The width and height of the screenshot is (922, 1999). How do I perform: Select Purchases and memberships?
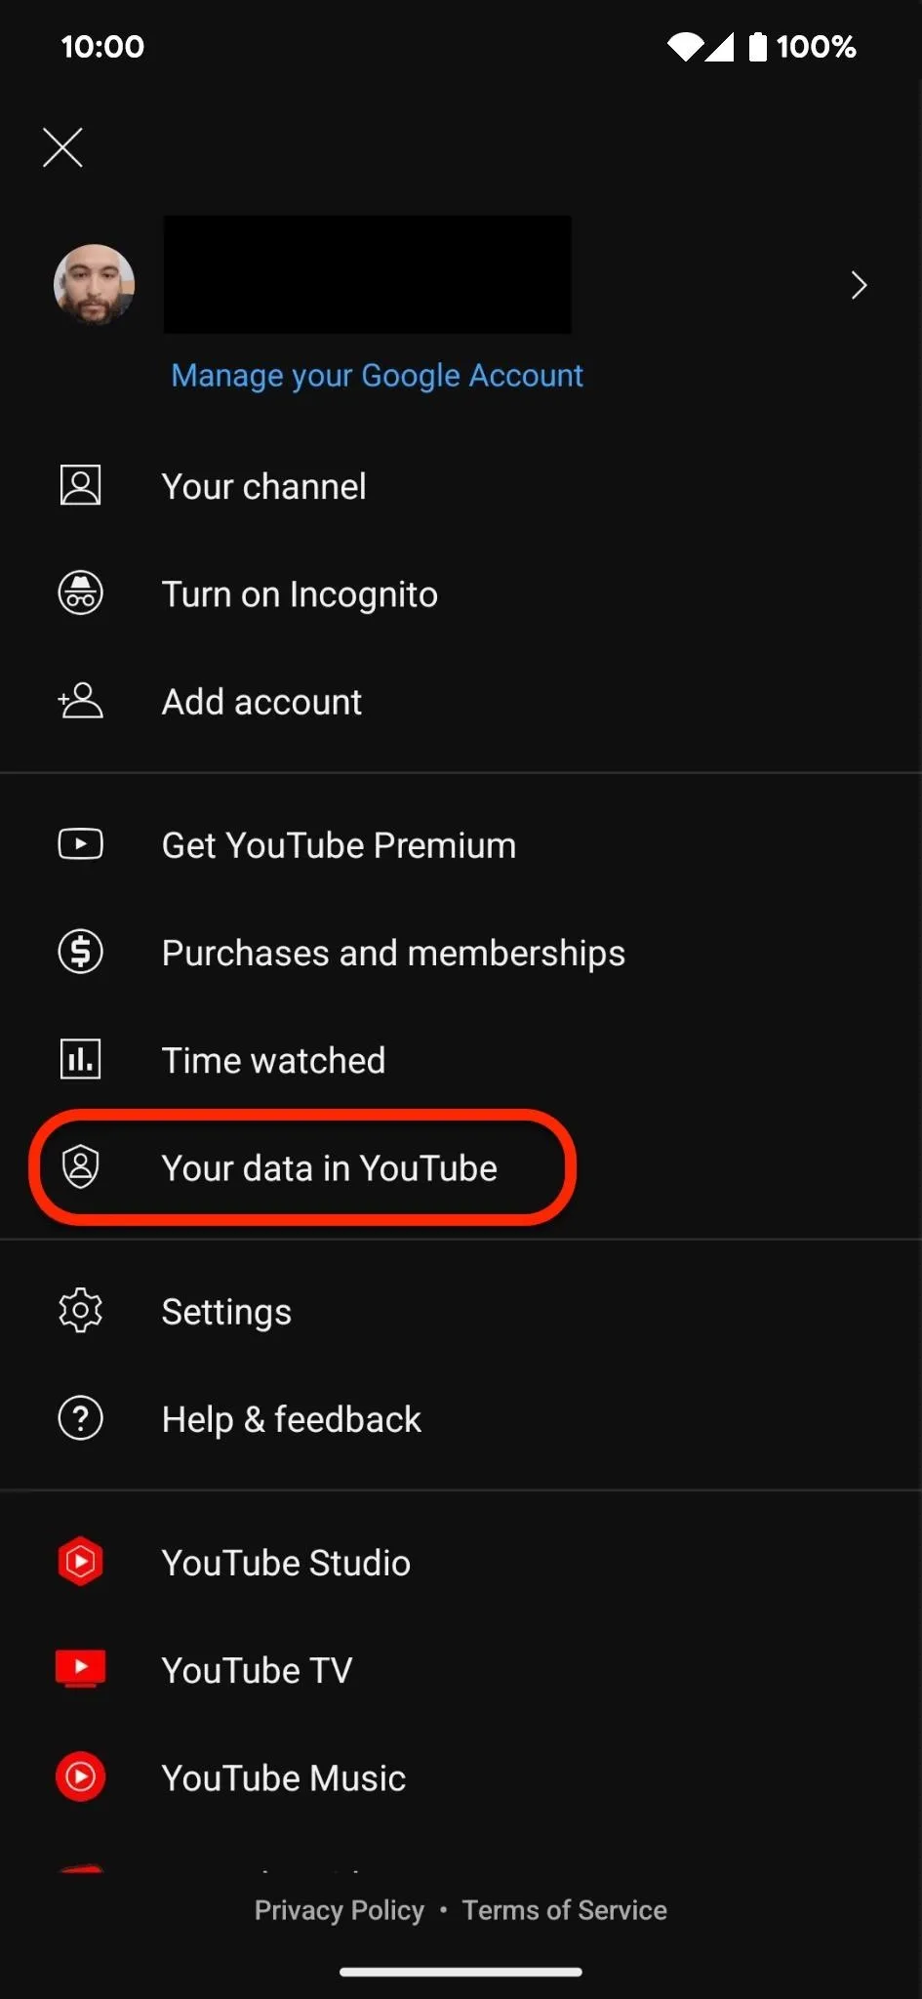coord(461,952)
